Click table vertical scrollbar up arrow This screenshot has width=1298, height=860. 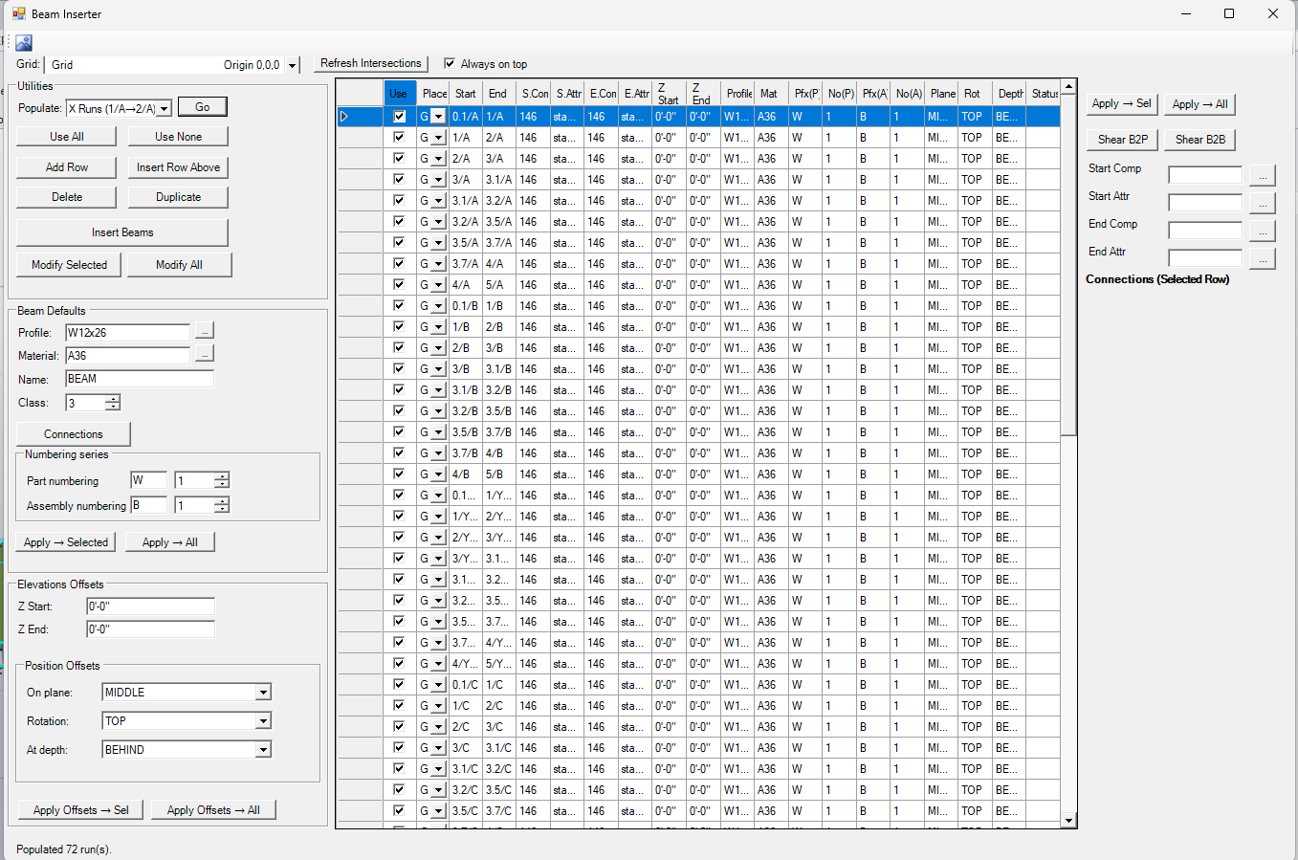[x=1069, y=87]
